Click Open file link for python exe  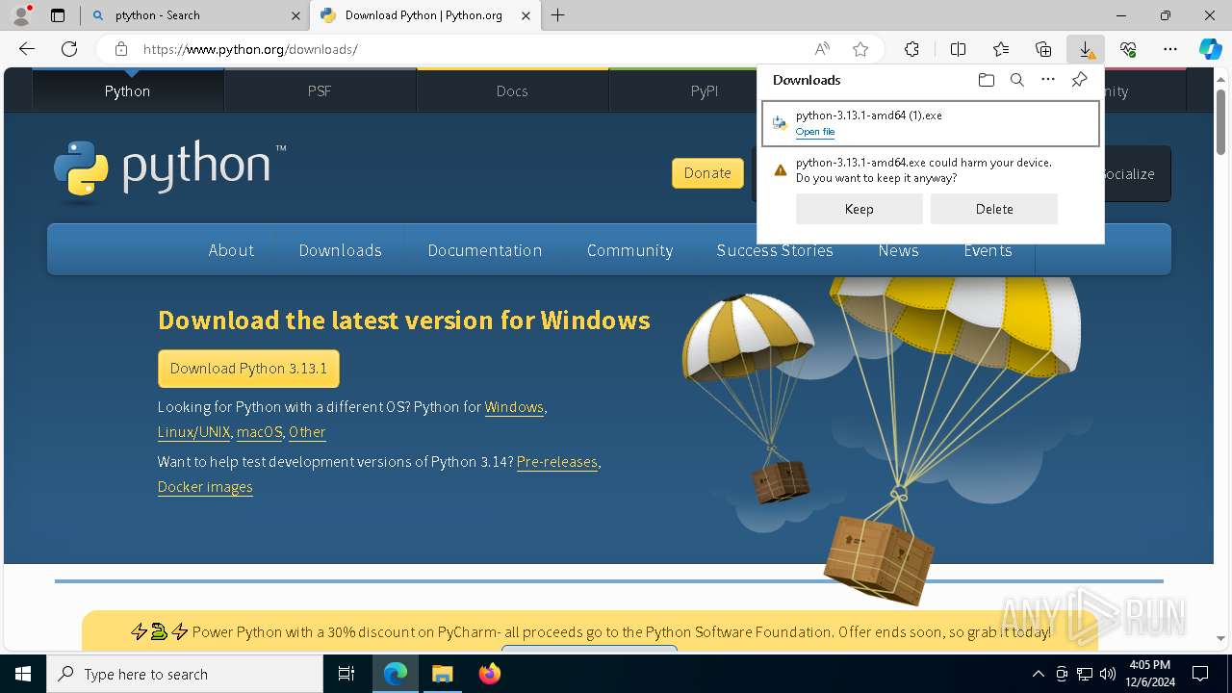[x=815, y=132]
